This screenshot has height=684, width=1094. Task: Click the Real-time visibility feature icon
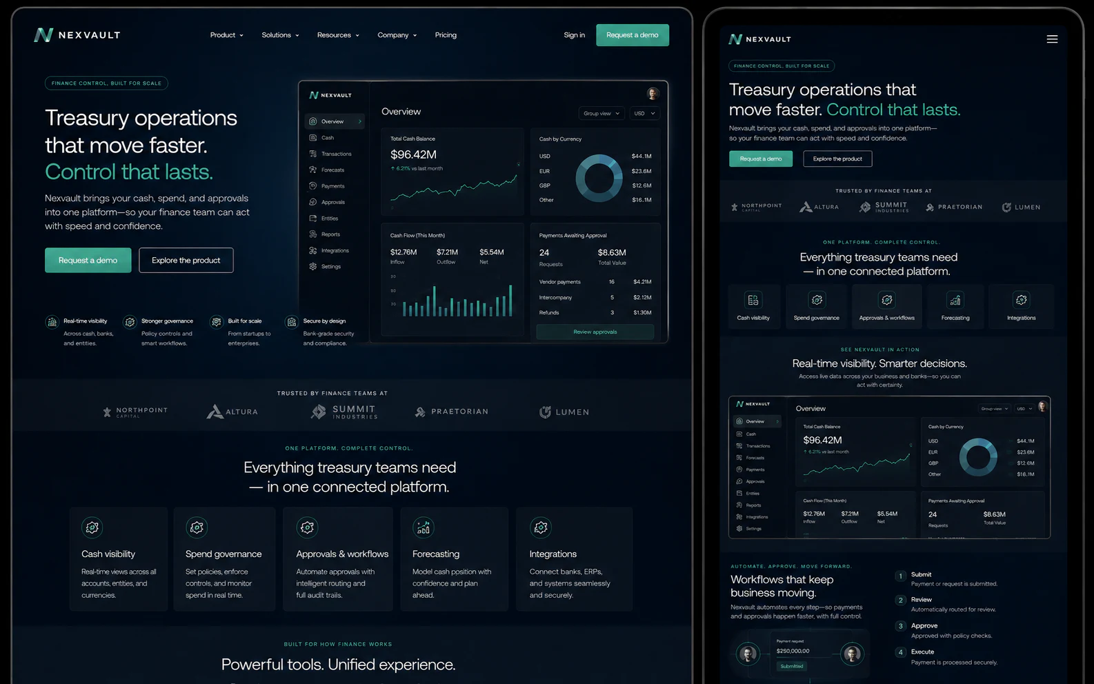(52, 322)
